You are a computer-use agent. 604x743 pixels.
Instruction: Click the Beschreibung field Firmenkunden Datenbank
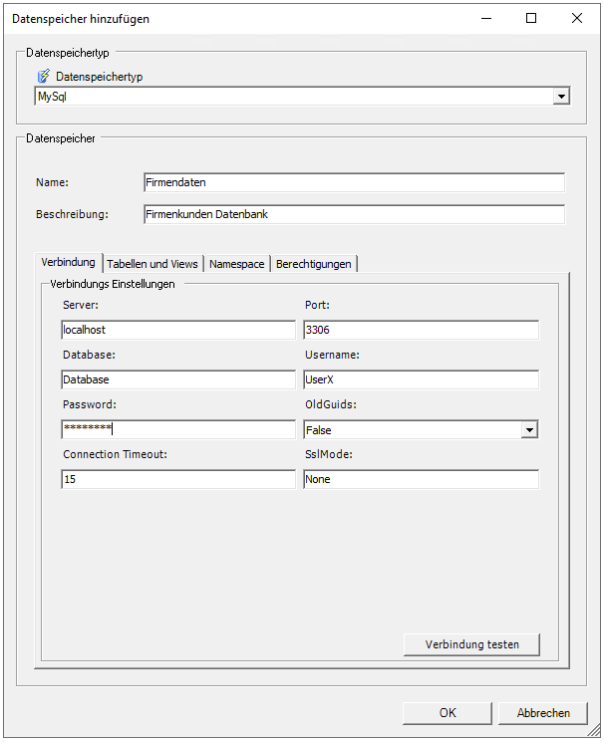click(x=354, y=214)
